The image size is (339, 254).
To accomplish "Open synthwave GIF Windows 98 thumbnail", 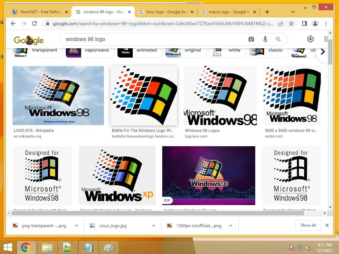I will pos(209,176).
